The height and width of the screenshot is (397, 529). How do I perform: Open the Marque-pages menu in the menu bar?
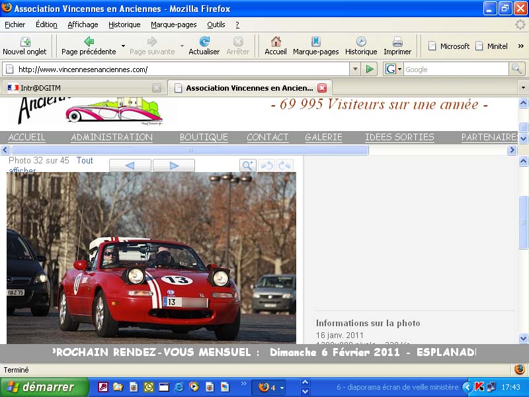pyautogui.click(x=174, y=24)
